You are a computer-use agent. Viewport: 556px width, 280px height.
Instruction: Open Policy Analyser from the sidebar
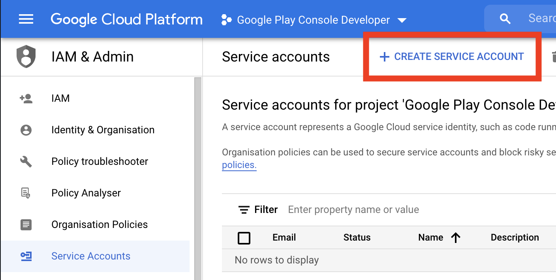(x=86, y=193)
